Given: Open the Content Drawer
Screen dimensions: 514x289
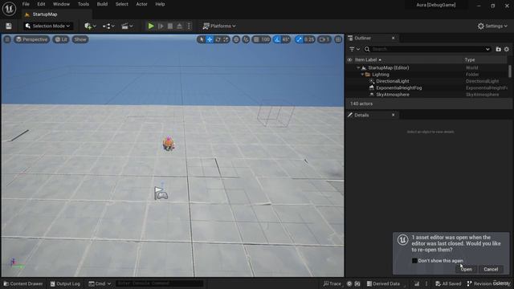Looking at the screenshot, I should click(x=23, y=283).
